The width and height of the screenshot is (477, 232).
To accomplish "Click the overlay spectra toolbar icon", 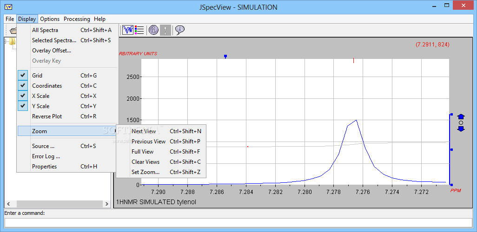I will 128,30.
